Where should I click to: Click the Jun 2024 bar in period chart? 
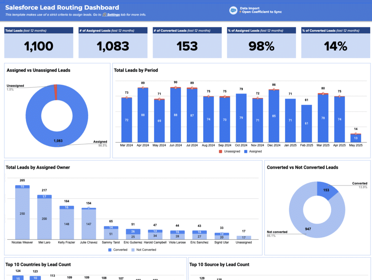point(175,115)
